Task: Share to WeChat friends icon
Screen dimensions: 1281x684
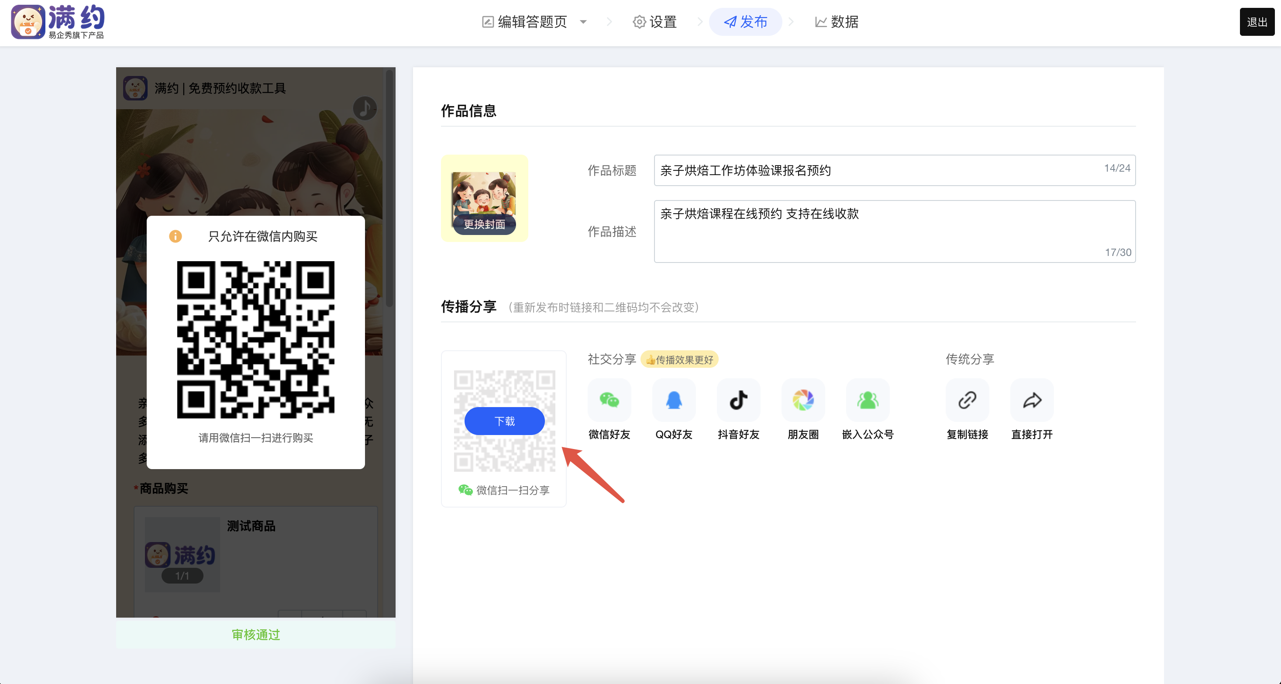Action: (609, 400)
